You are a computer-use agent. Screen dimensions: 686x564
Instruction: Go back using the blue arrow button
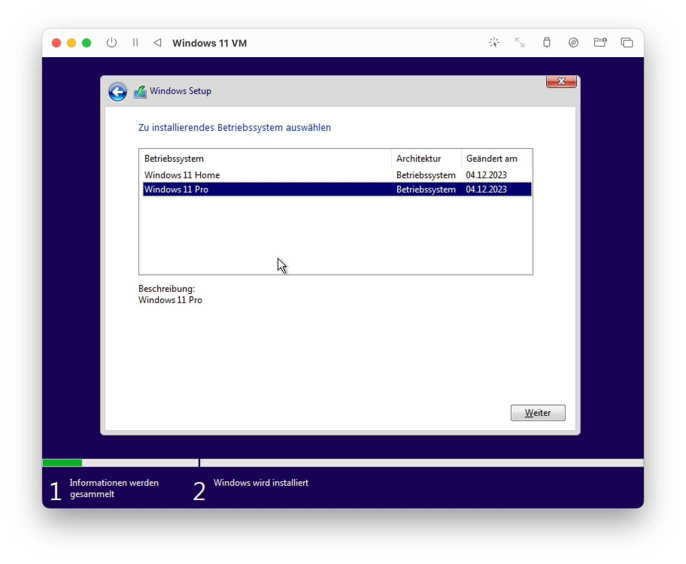tap(118, 92)
